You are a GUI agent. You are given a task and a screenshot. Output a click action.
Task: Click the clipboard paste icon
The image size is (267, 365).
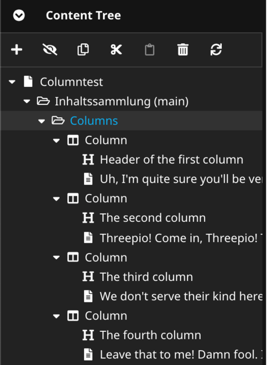click(149, 50)
